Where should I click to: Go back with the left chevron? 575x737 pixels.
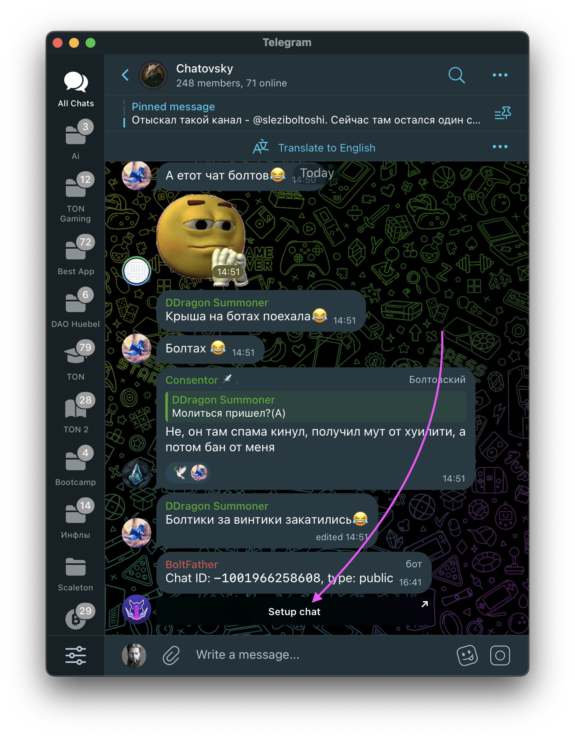(x=125, y=75)
